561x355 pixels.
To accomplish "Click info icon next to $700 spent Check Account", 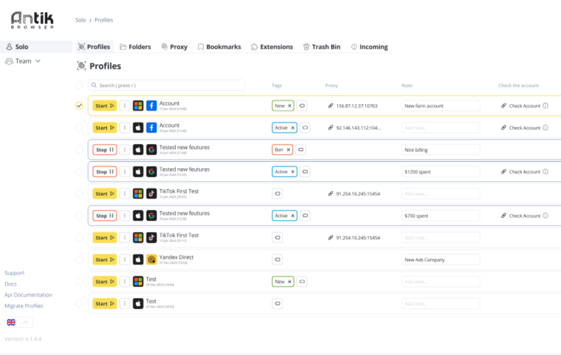I will [546, 216].
